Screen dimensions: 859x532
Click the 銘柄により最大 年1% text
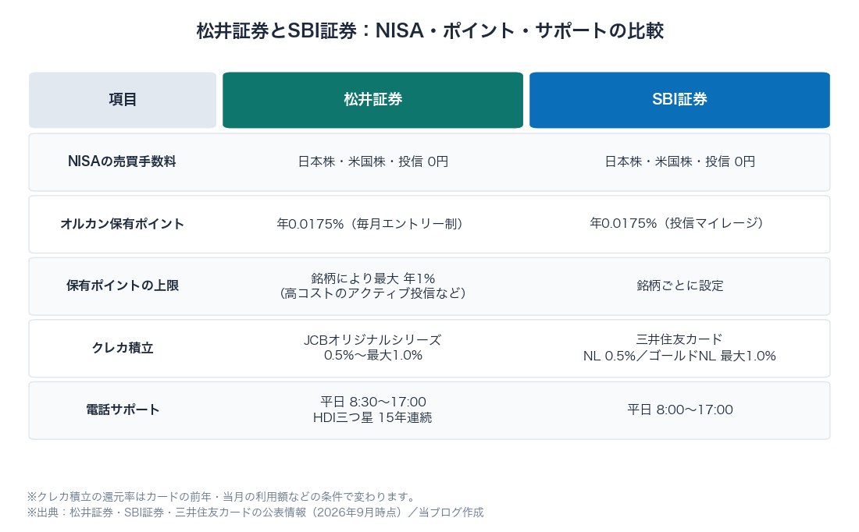tap(373, 278)
